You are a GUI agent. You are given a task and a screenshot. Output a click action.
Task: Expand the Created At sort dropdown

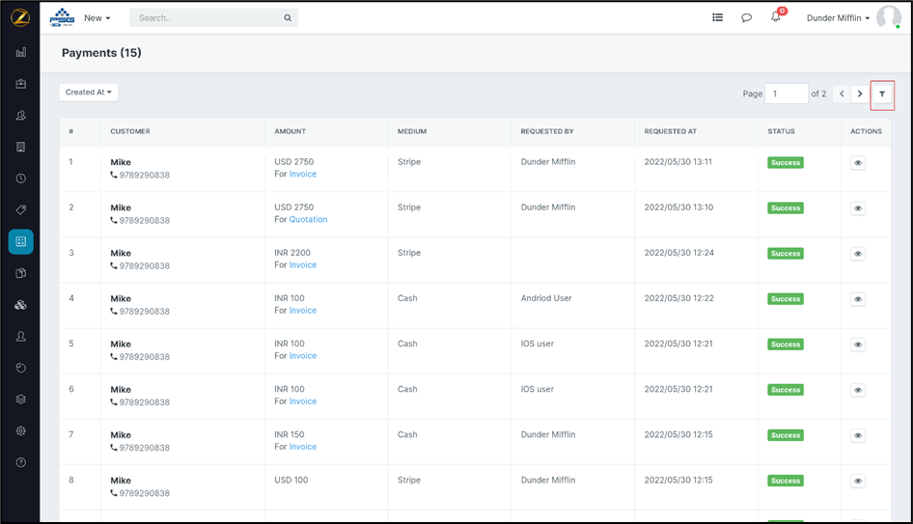(x=89, y=93)
